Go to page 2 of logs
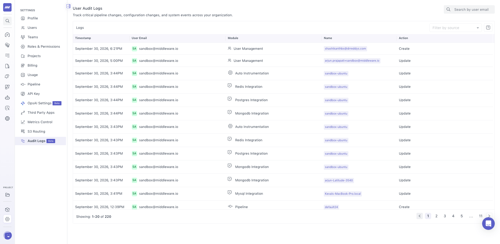This screenshot has width=500, height=244. coord(436,216)
